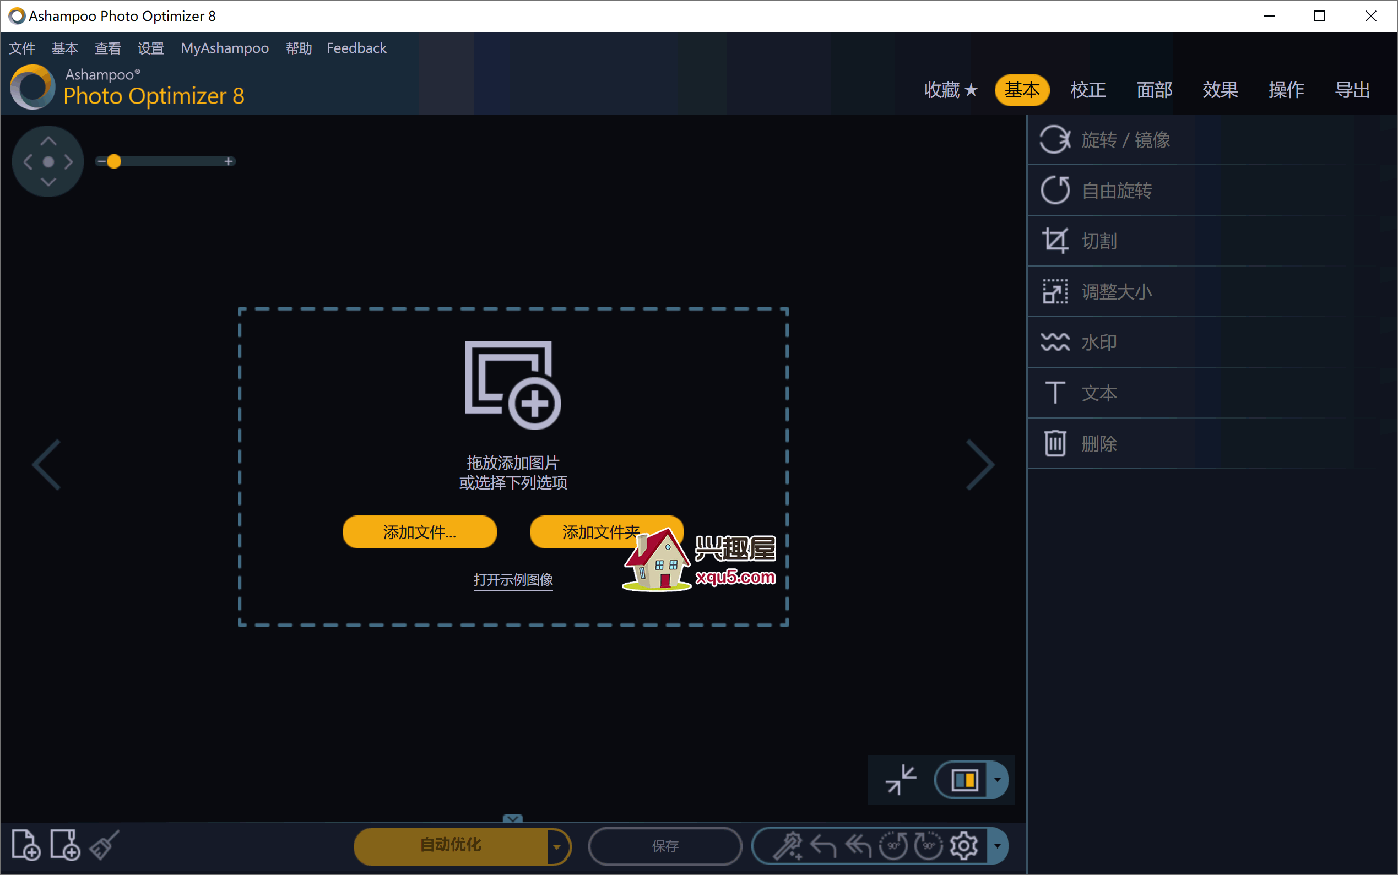Expand the bottom tools toolbar dropdown arrow
This screenshot has height=875, width=1398.
[997, 846]
